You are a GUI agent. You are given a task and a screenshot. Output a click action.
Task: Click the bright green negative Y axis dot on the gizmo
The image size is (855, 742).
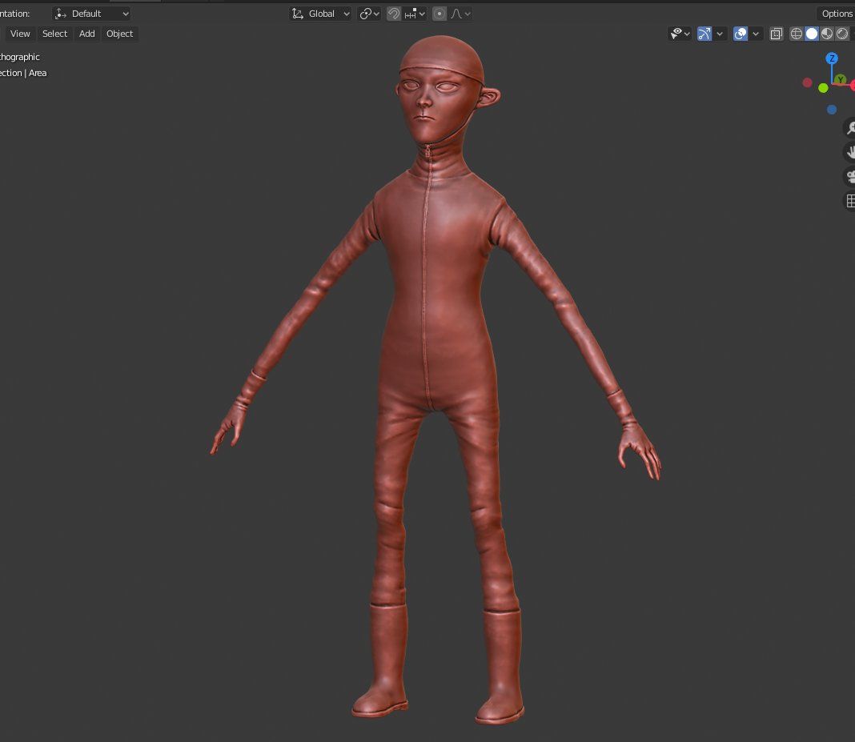[x=823, y=88]
